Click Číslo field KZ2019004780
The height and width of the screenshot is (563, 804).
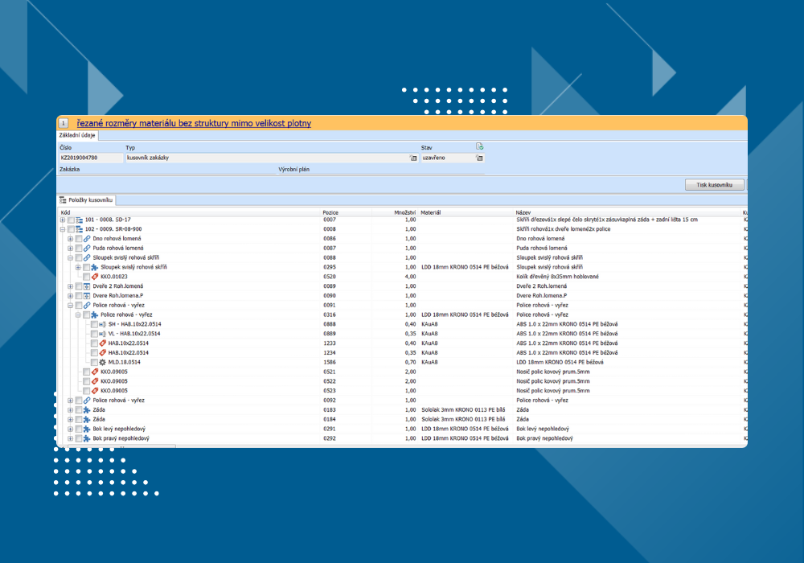(x=91, y=158)
